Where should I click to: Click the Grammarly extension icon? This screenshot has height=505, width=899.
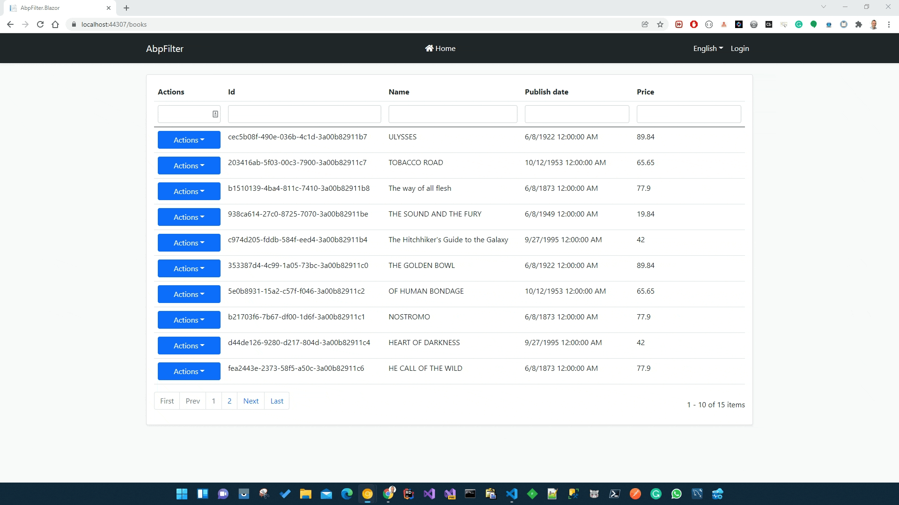[x=799, y=24]
